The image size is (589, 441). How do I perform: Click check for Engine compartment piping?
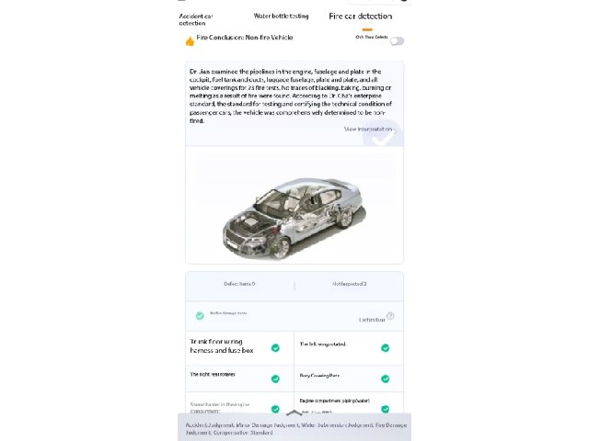pos(385,409)
